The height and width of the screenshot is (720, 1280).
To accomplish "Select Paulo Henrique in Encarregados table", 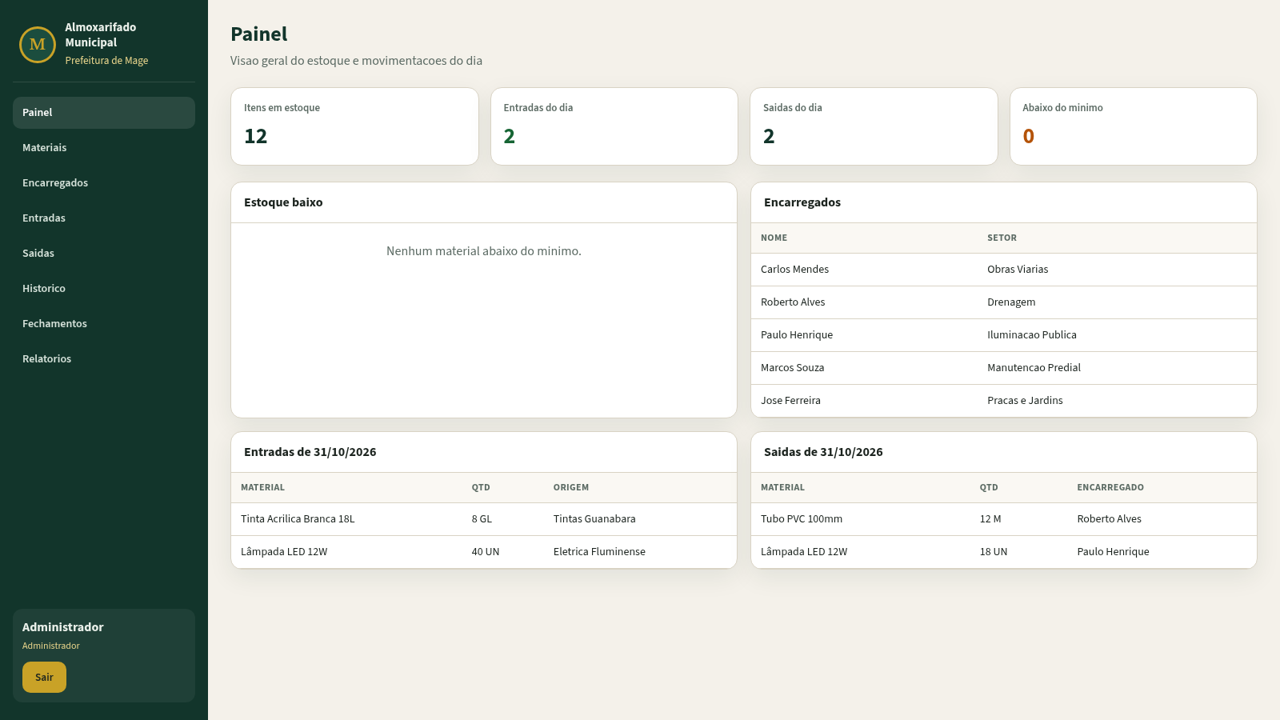I will (797, 335).
